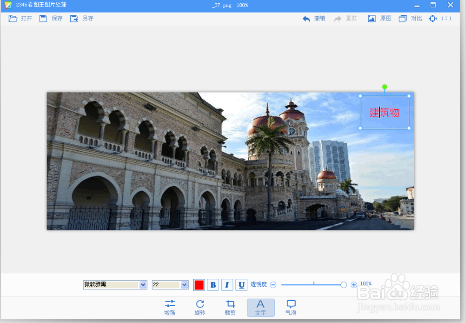465x323 pixels.
Task: Select the 增强 enhance tool
Action: 169,307
